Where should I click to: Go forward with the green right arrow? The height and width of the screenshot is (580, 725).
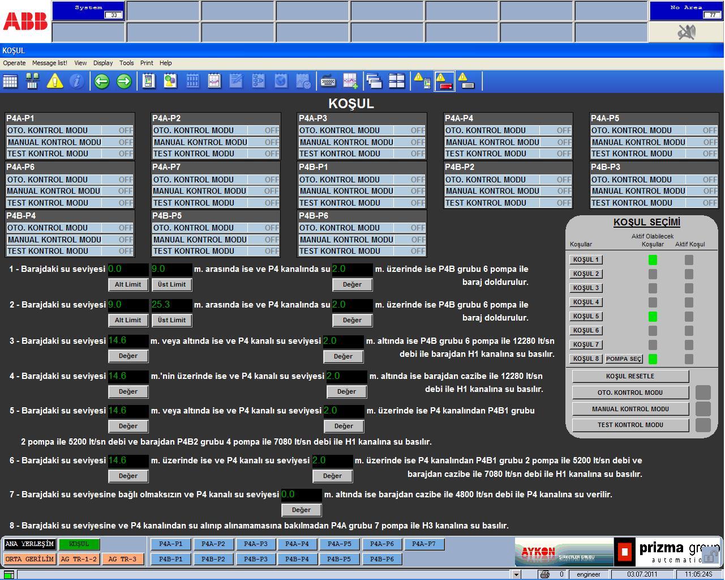tap(124, 82)
